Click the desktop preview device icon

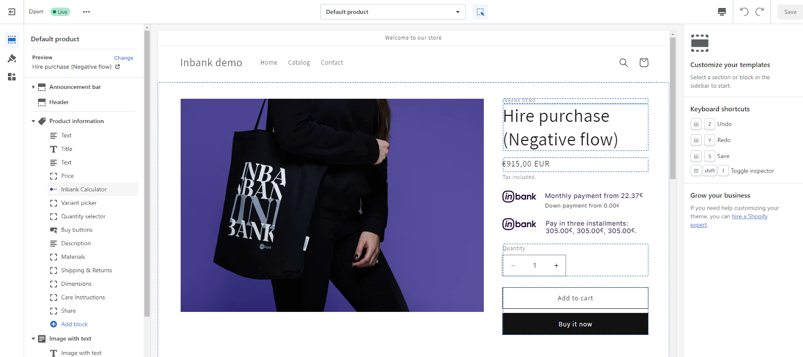(x=722, y=12)
